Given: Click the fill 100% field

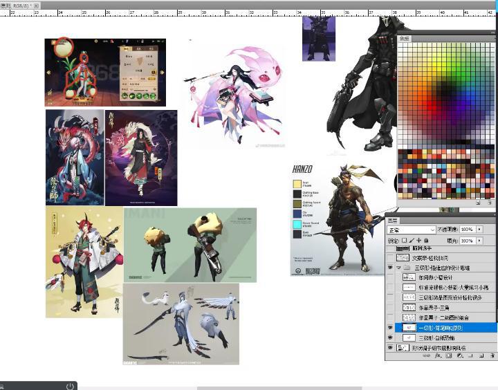Looking at the screenshot, I should click(467, 241).
